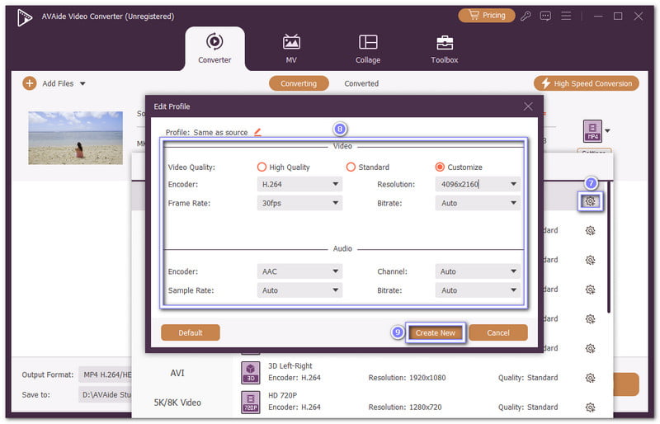Open the Frame Rate 30fps dropdown
Screen dimensions: 660x424
pos(299,203)
